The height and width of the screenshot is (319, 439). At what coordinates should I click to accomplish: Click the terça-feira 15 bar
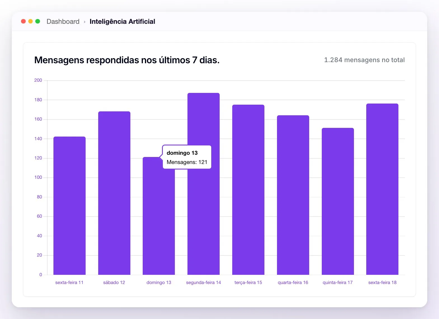248,190
